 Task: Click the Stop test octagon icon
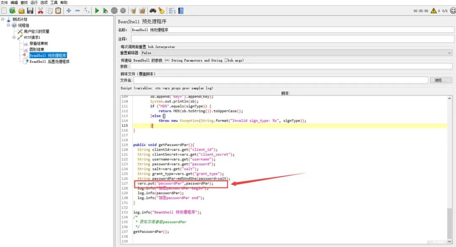click(114, 11)
